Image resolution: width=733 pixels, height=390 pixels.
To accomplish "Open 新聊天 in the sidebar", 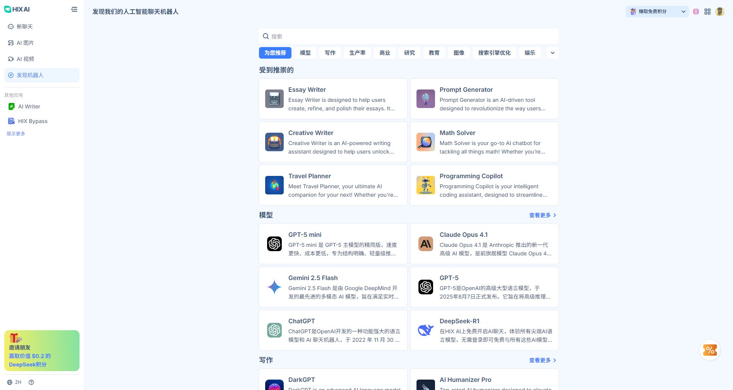I will (x=42, y=27).
